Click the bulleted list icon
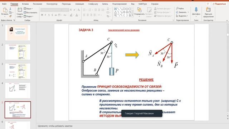The image size is (229, 129). click(x=84, y=10)
